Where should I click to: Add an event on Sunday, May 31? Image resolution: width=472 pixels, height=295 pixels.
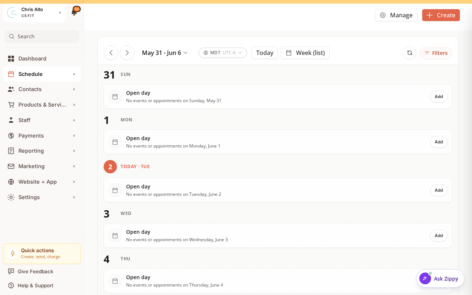click(x=439, y=97)
